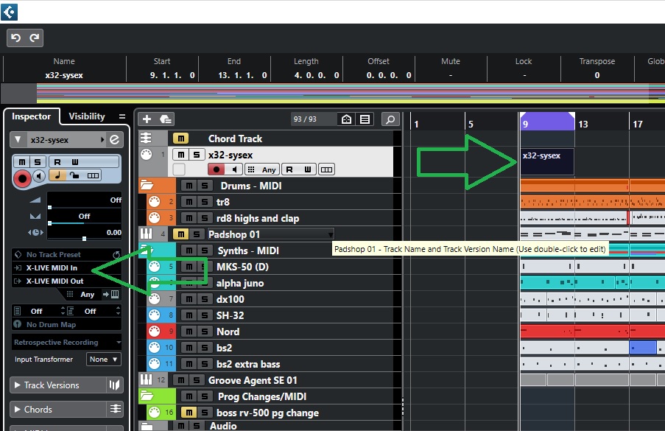Collapse the x32-sysex Inspector section arrow
Viewport: 665px width, 431px height.
tap(18, 139)
